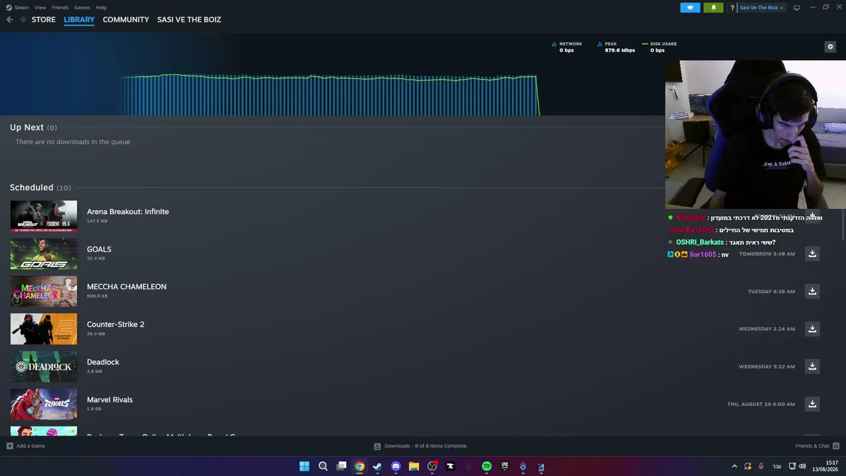Viewport: 846px width, 476px height.
Task: Switch to the STORE tab
Action: coord(44,20)
